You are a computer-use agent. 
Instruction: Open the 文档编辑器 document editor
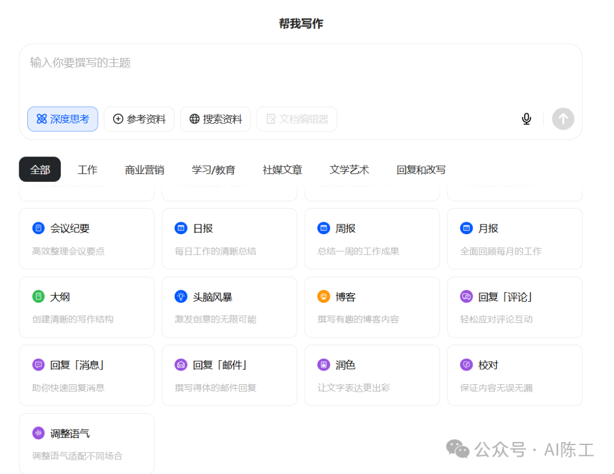(x=297, y=119)
